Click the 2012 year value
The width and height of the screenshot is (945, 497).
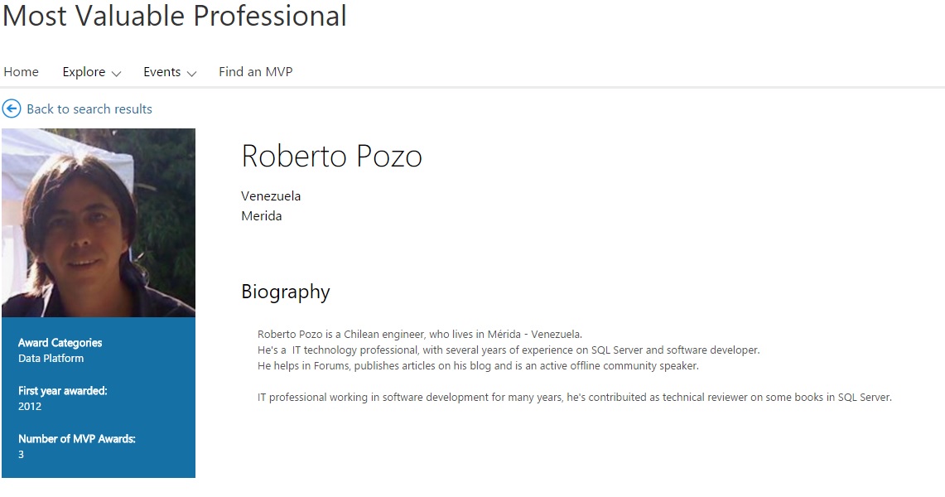(x=30, y=407)
